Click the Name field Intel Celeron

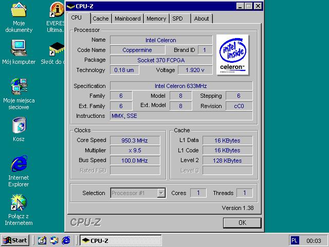pos(161,40)
